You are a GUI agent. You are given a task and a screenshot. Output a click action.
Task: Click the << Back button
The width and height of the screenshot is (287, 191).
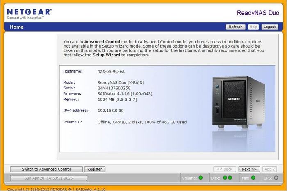[225, 169]
